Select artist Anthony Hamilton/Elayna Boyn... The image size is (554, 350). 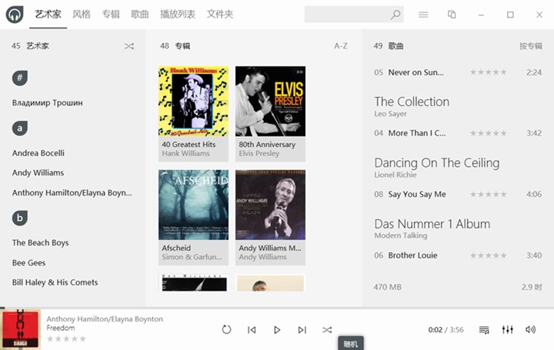click(x=72, y=193)
